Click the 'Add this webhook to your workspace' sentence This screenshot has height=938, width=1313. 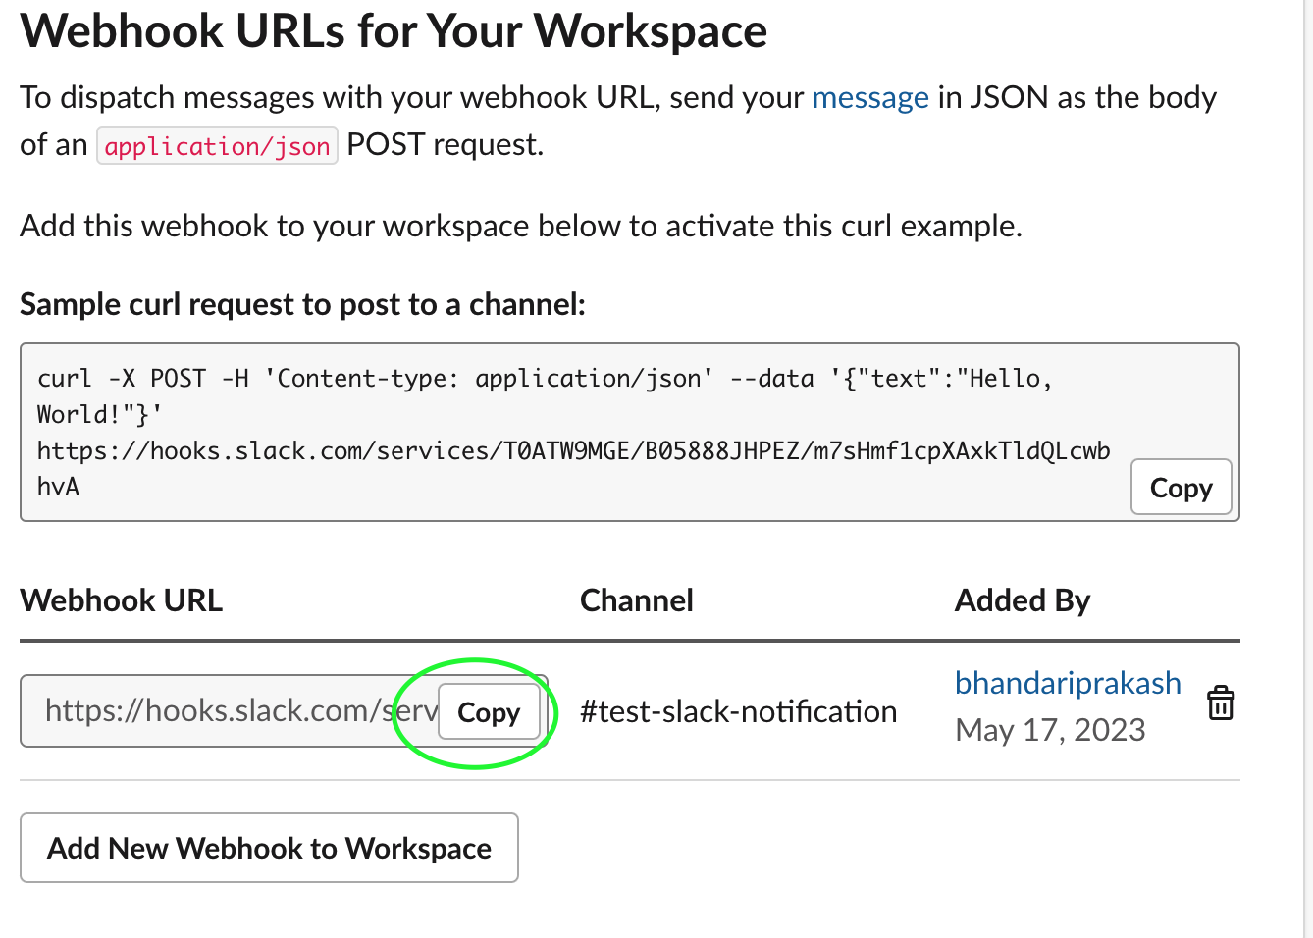521,226
